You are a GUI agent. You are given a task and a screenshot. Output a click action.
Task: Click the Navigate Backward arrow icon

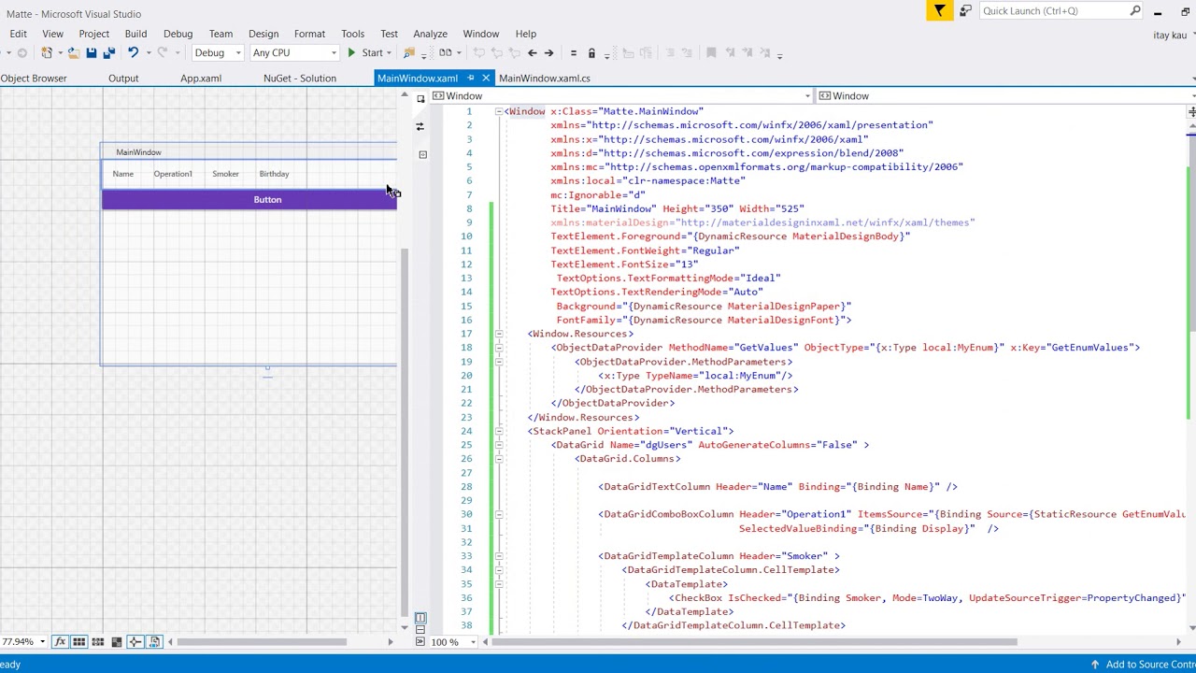[x=532, y=53]
